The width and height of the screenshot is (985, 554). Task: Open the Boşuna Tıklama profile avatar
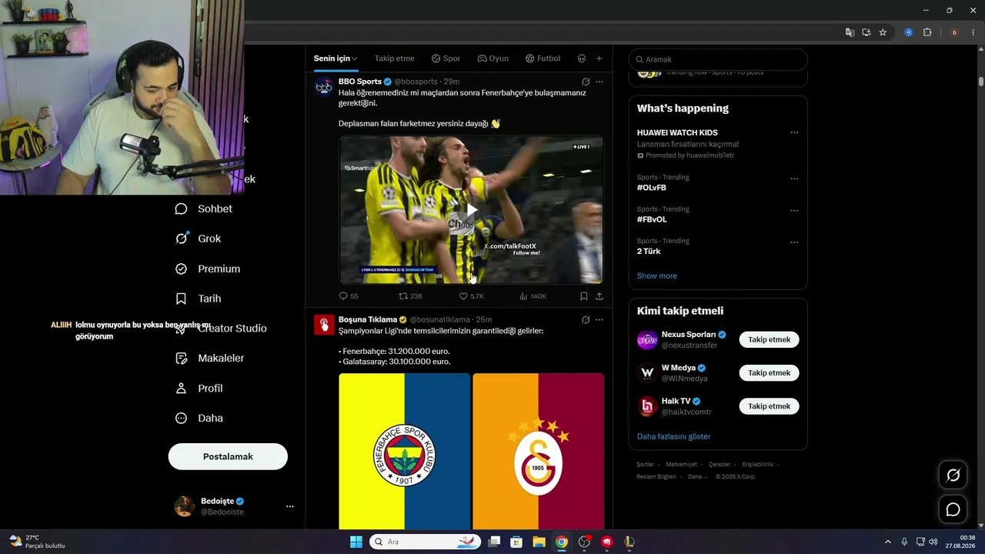324,325
